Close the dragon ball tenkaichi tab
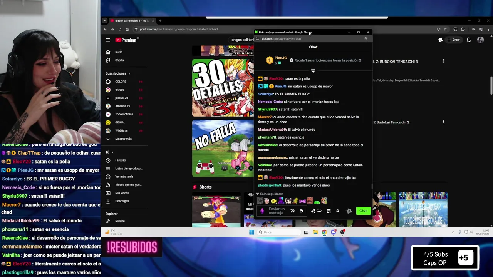 coord(153,20)
